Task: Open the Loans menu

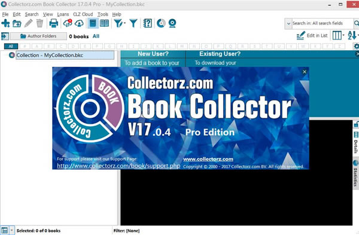Action: pyautogui.click(x=63, y=14)
